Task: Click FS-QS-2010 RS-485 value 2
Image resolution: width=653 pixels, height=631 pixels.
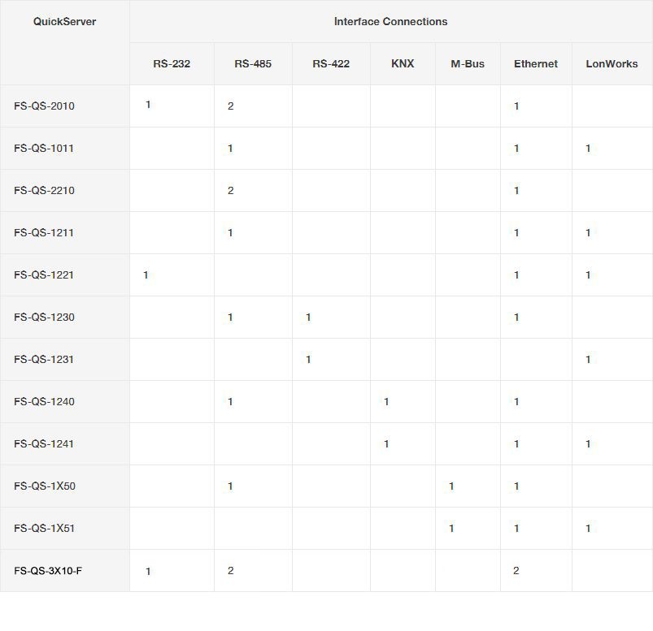Action: click(231, 106)
